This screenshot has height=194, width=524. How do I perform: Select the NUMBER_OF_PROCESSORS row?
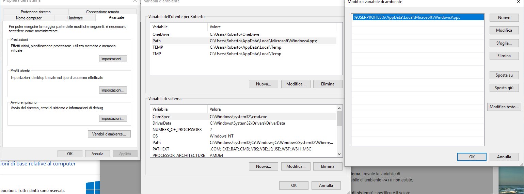coord(243,130)
